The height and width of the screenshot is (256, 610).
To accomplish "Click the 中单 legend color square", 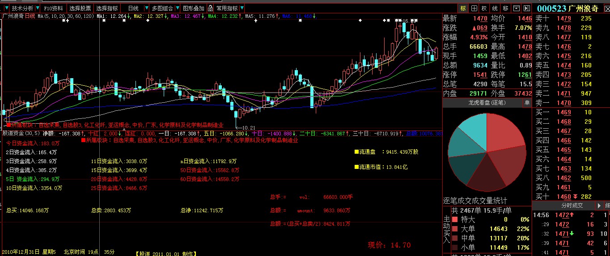I will point(455,238).
